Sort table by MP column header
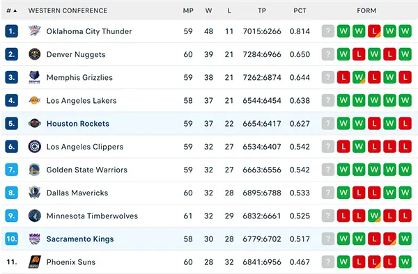This screenshot has height=274, width=418. 188,10
